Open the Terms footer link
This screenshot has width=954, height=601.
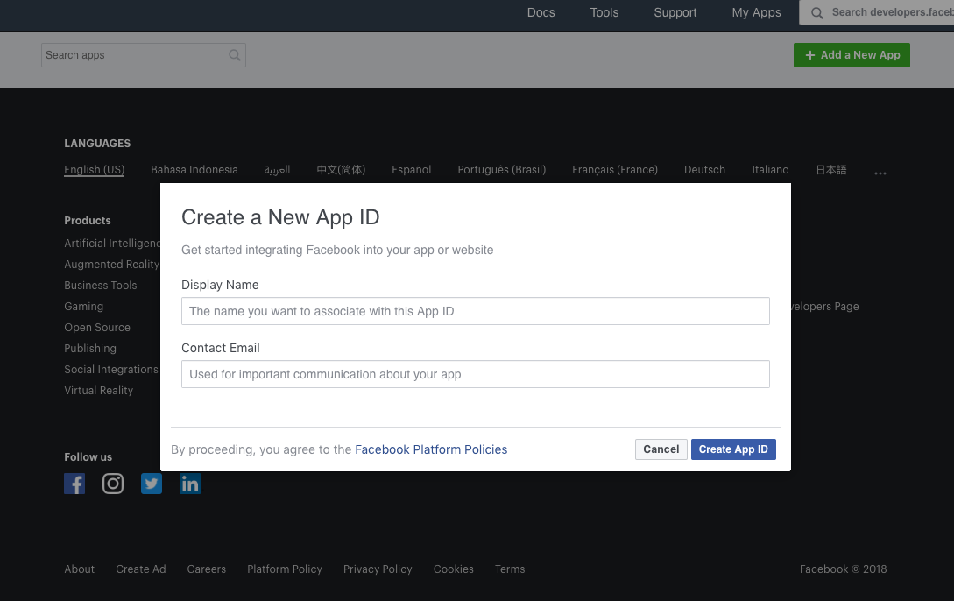pyautogui.click(x=510, y=569)
